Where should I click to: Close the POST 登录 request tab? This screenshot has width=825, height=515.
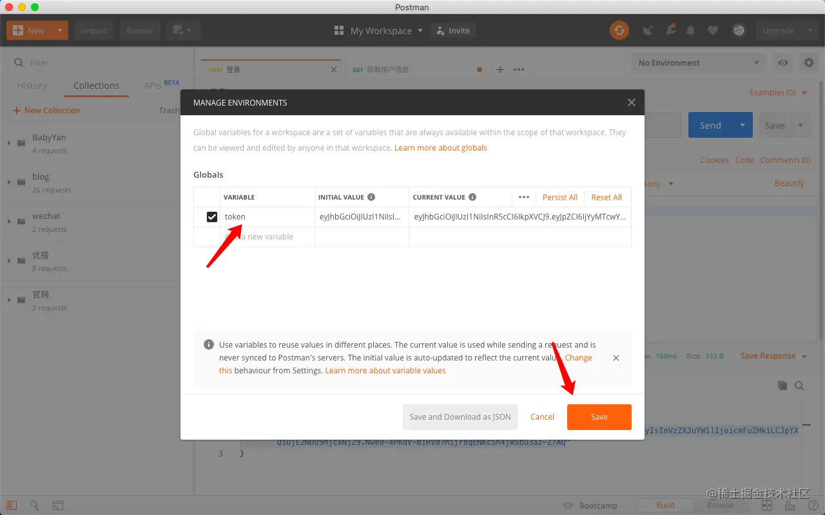coord(334,70)
